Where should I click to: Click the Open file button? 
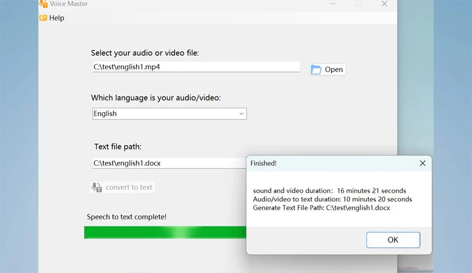[x=327, y=69]
